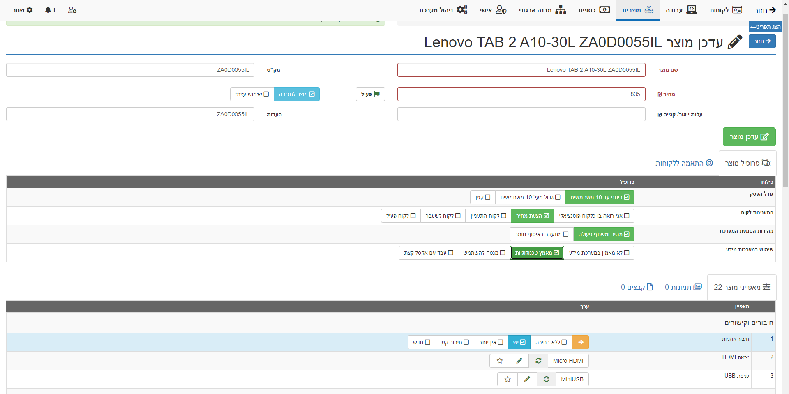Select אין יותר in חיבור אוזניות row
Image resolution: width=789 pixels, height=394 pixels.
point(491,342)
